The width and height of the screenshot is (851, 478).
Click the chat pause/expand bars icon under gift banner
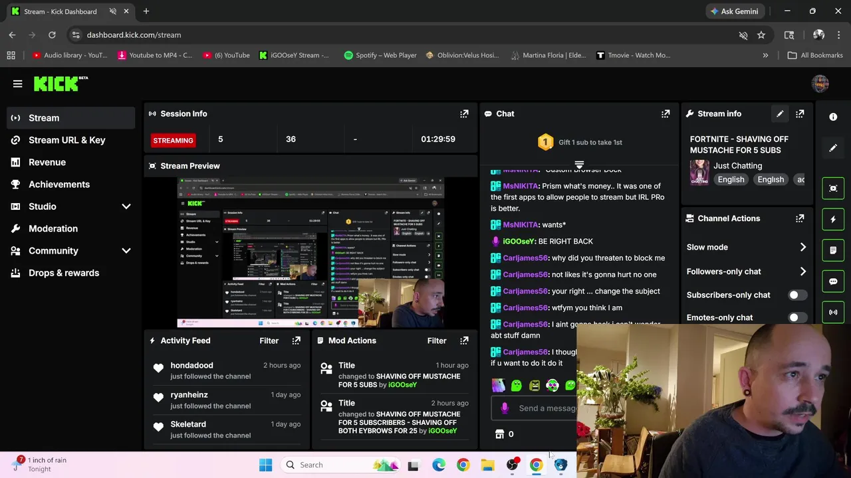pyautogui.click(x=579, y=165)
